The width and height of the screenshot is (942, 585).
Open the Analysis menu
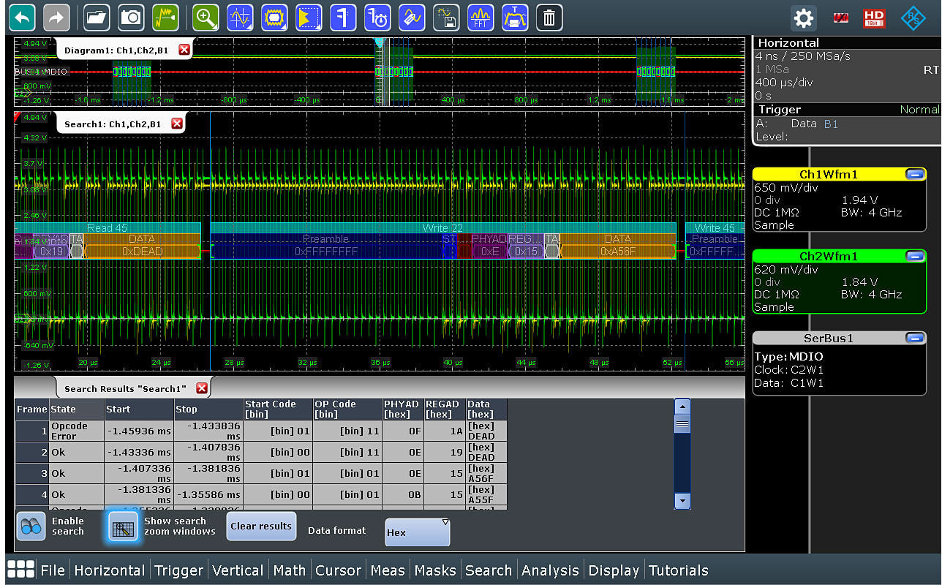point(550,570)
